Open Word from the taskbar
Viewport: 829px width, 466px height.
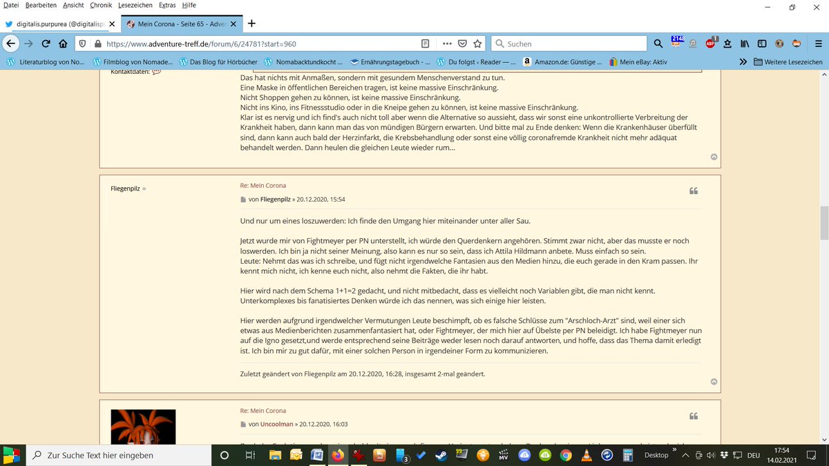pos(317,455)
